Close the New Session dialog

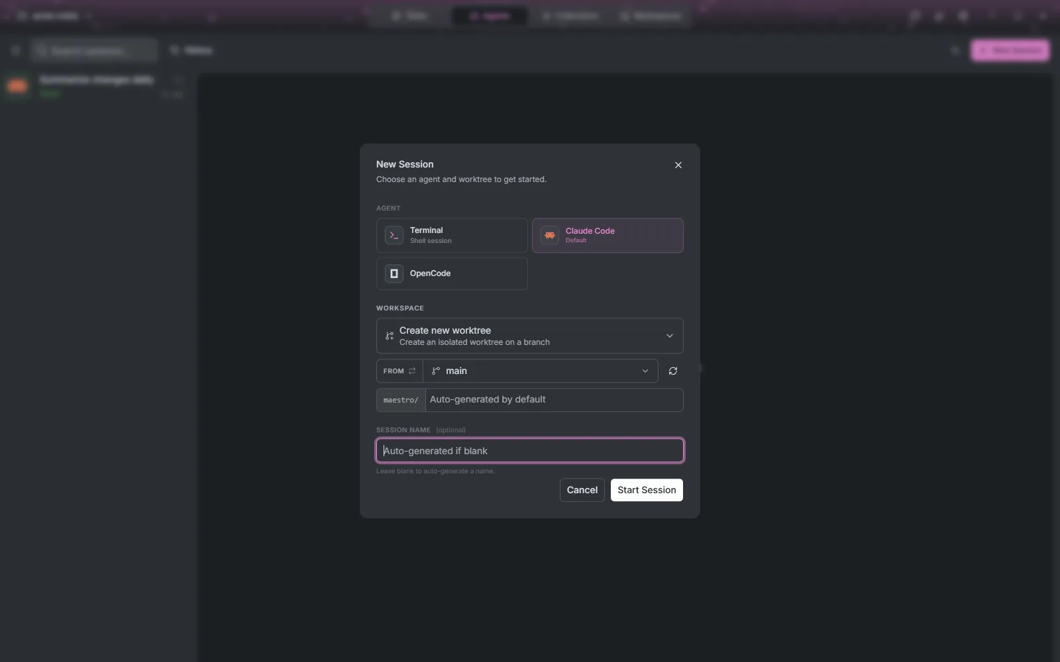[678, 165]
